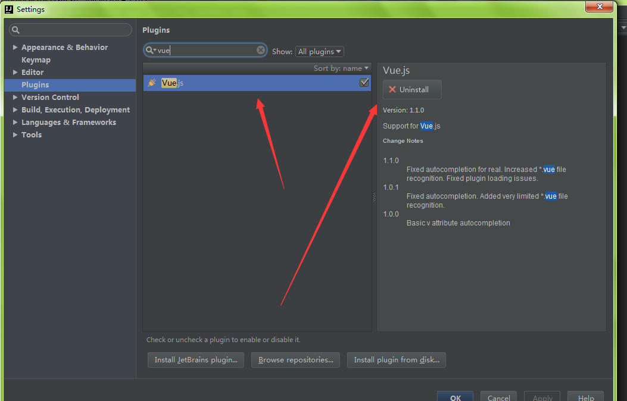Click the IntelliJ logo in the title bar
The height and width of the screenshot is (401, 627).
pyautogui.click(x=9, y=9)
